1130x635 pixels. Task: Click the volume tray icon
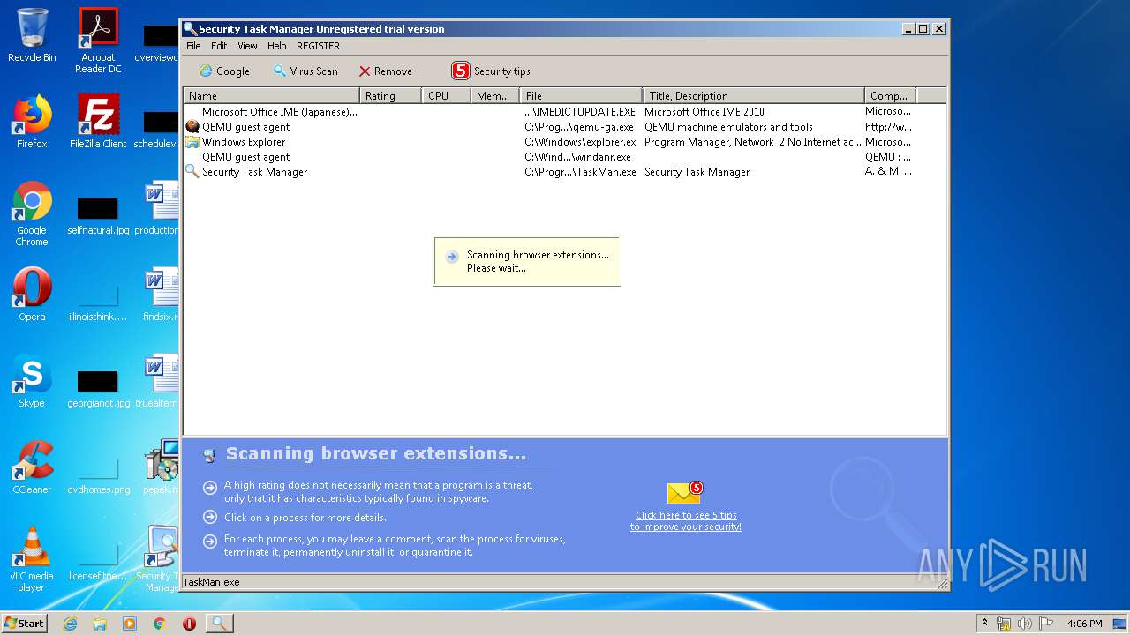pos(1024,624)
